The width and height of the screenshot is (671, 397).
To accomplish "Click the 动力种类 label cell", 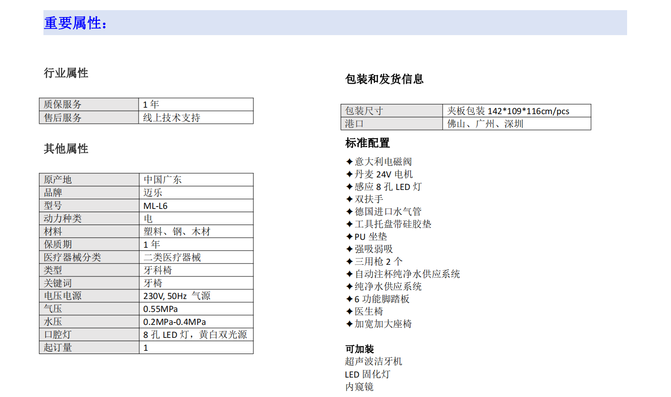I will [89, 219].
